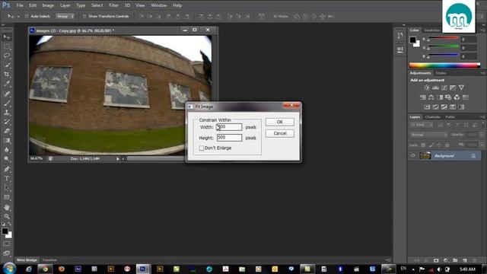This screenshot has width=487, height=274.
Task: Add a Channel Mixer adjustment
Action: [457, 97]
